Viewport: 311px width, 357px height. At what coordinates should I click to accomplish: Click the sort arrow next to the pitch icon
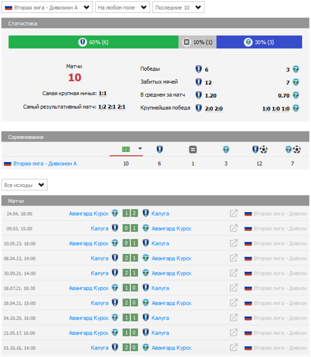(140, 149)
